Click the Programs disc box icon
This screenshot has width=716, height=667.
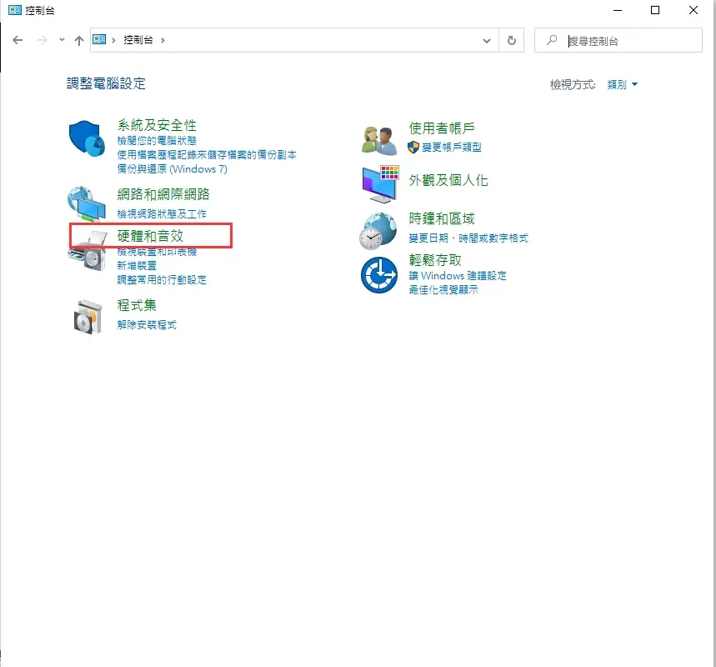[88, 317]
